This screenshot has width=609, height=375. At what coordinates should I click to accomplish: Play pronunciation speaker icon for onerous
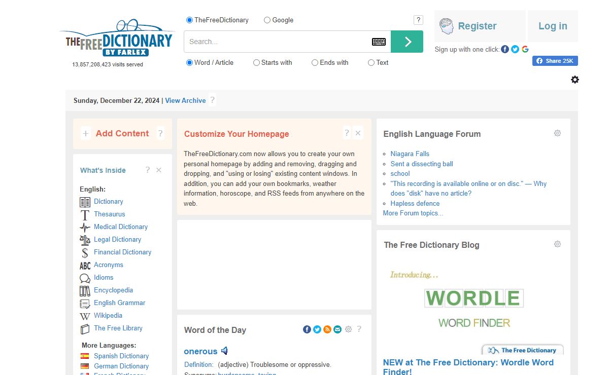click(x=224, y=351)
